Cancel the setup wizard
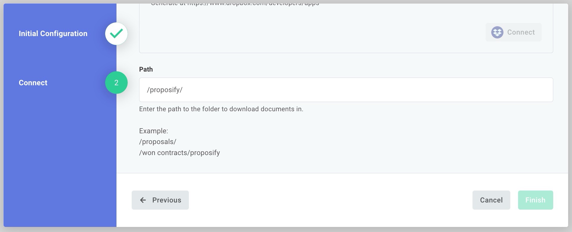572x232 pixels. (491, 200)
